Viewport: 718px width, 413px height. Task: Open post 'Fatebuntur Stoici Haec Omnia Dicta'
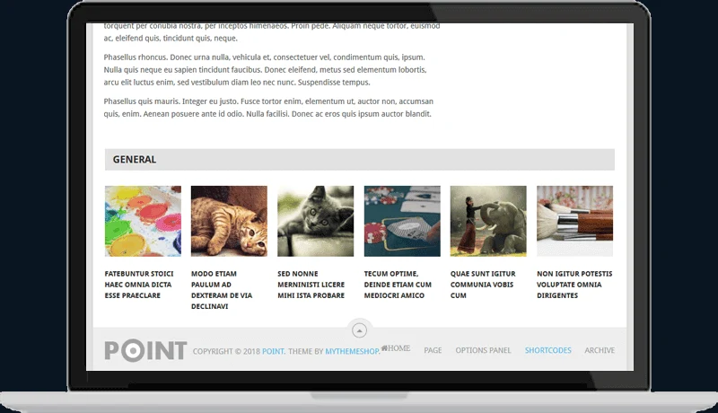[139, 285]
